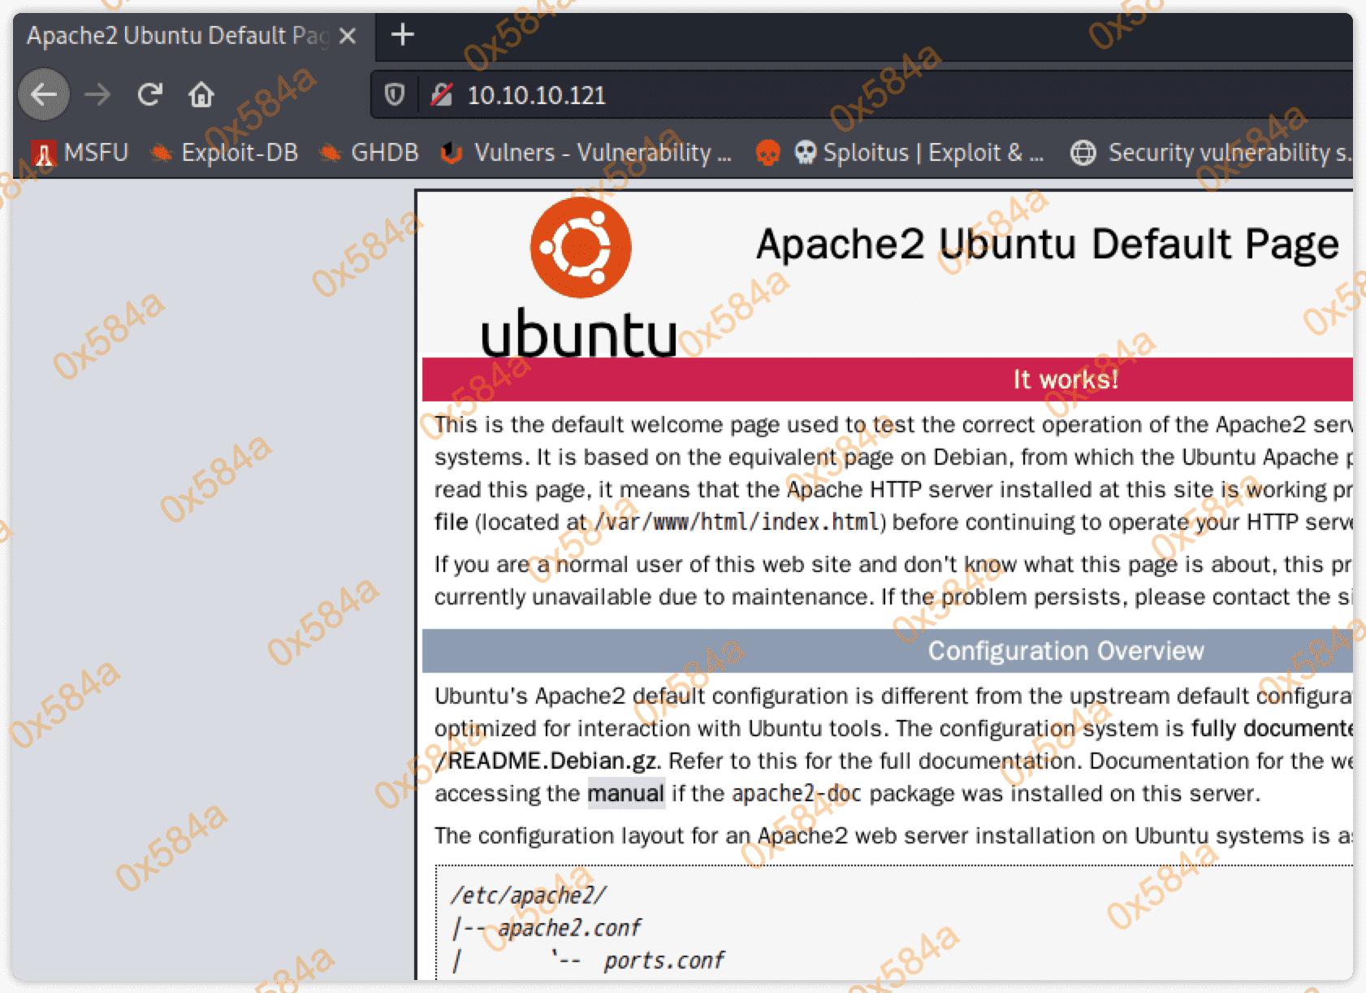Open the tracking protection shield icon
Image resolution: width=1366 pixels, height=993 pixels.
(x=395, y=95)
